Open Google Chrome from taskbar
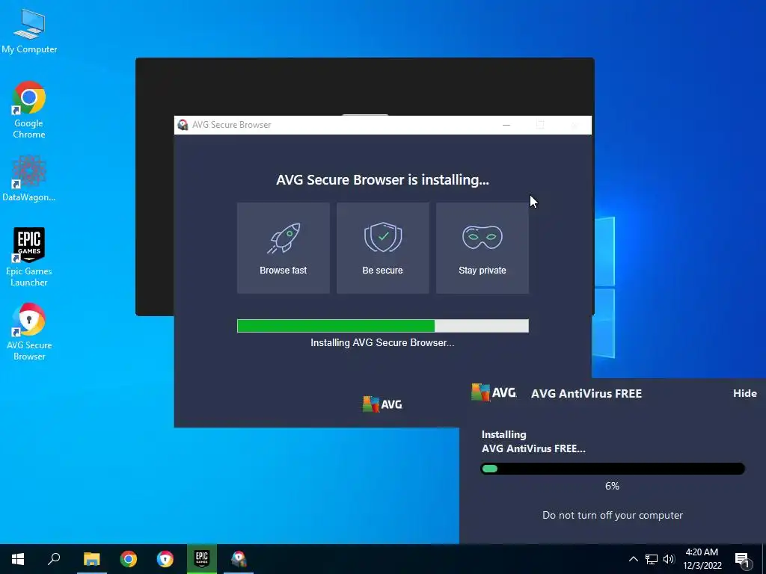The image size is (766, 574). click(x=129, y=559)
